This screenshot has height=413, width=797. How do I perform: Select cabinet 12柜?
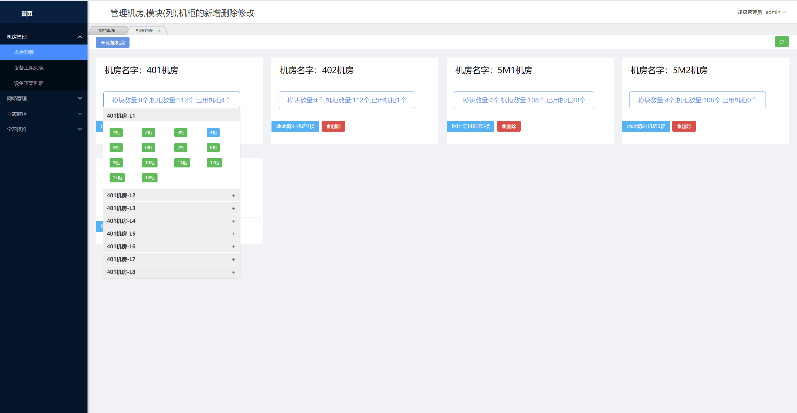(x=215, y=163)
